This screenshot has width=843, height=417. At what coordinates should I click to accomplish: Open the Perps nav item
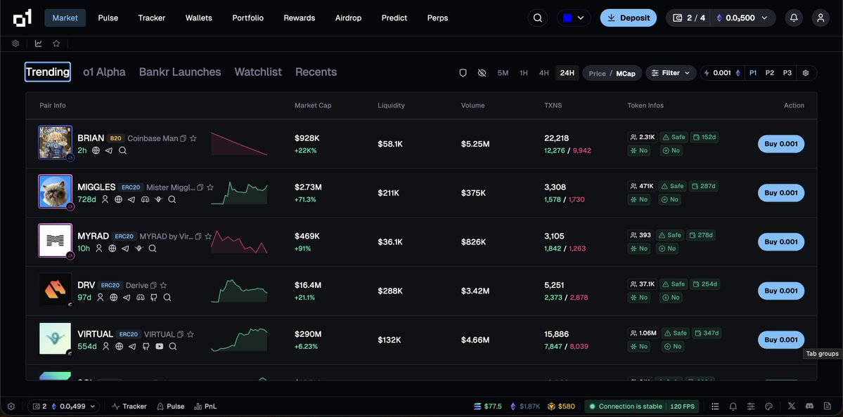437,18
